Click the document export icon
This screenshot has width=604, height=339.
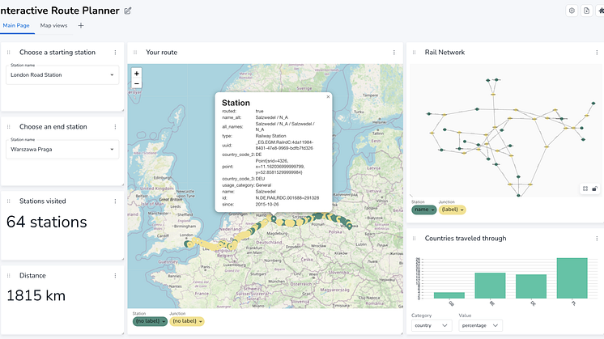(x=586, y=11)
